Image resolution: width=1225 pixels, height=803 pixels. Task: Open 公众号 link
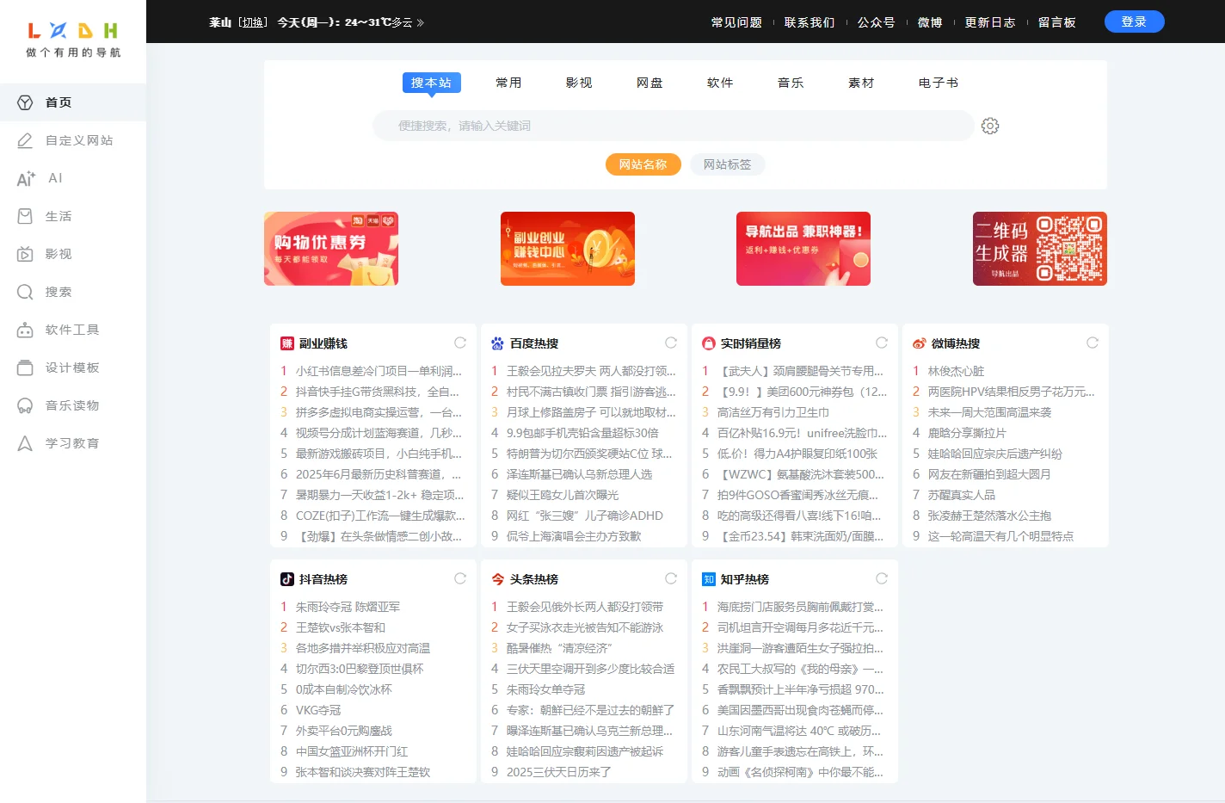click(x=877, y=22)
